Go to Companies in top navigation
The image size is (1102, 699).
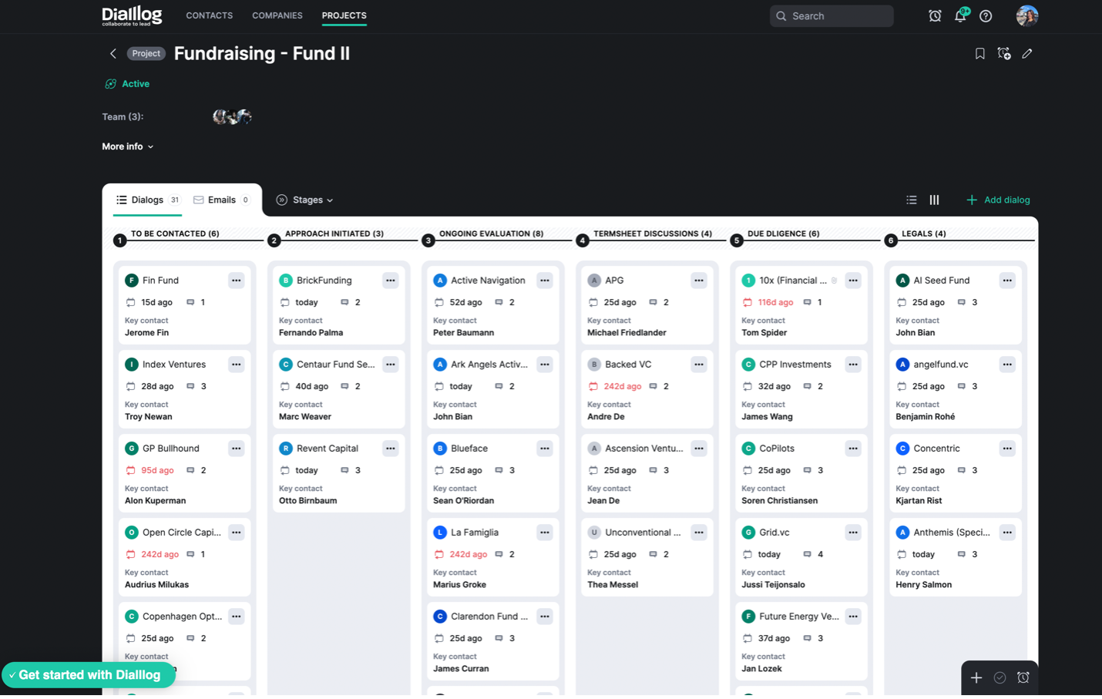click(277, 15)
